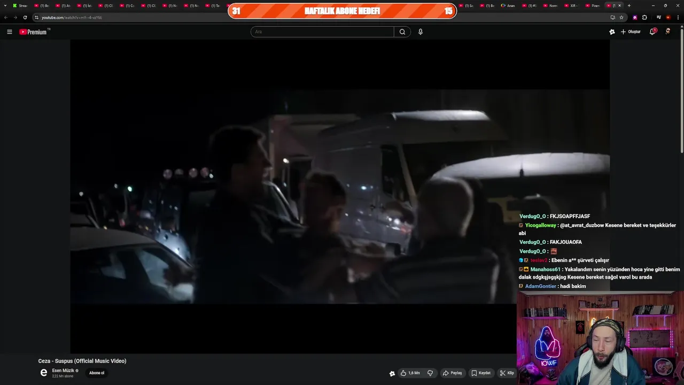The height and width of the screenshot is (385, 684).
Task: Subscribe with Abone ol button
Action: [97, 373]
